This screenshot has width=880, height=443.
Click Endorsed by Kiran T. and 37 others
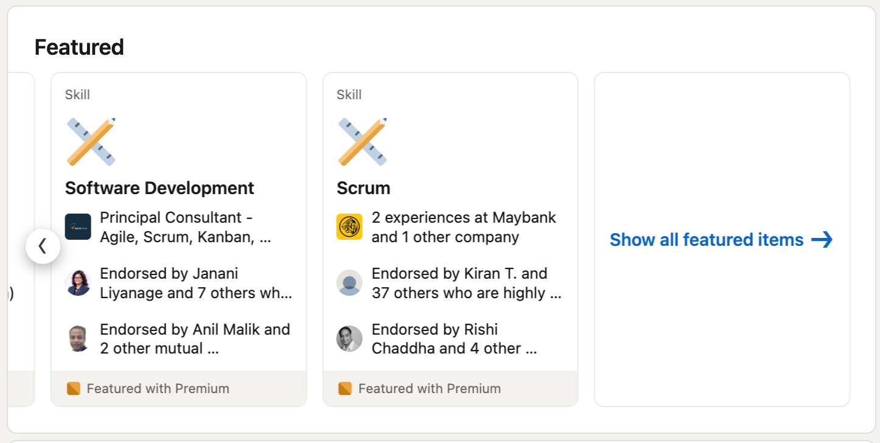tap(466, 283)
